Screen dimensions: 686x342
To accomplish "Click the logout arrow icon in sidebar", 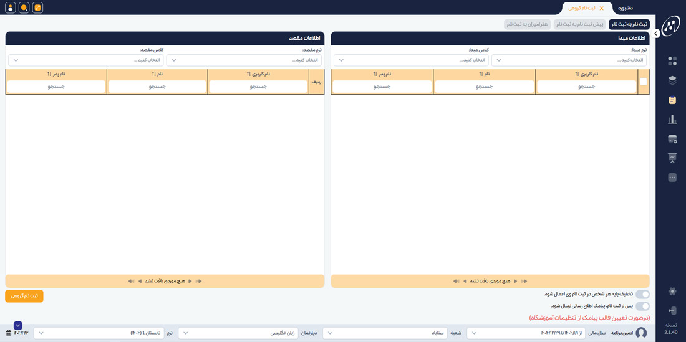I will 672,311.
